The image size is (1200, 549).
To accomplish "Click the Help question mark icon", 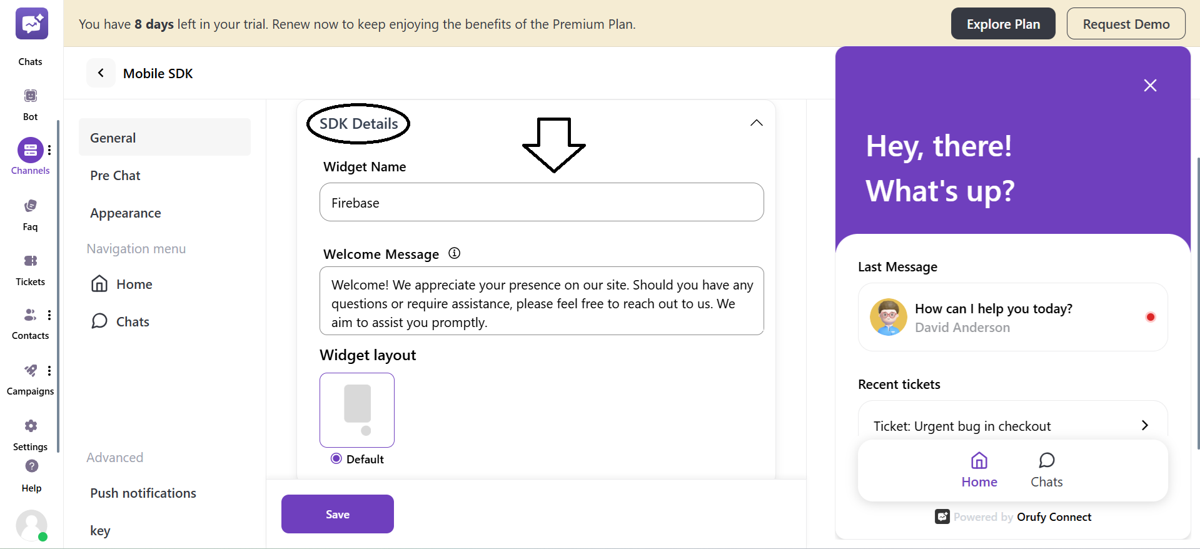I will tap(32, 466).
